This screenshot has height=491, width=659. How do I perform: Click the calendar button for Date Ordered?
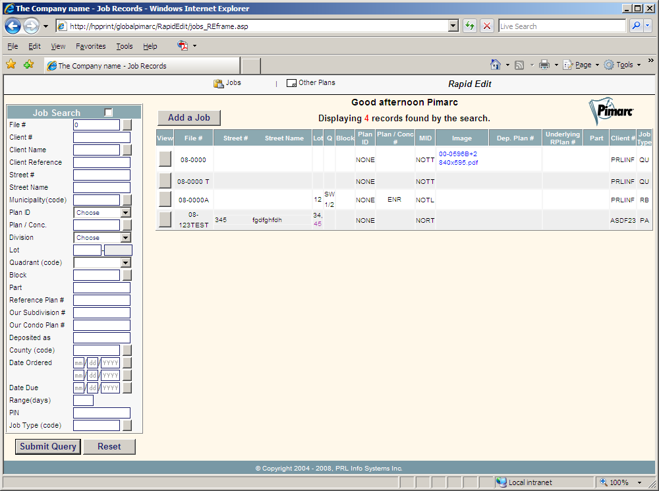coord(127,362)
